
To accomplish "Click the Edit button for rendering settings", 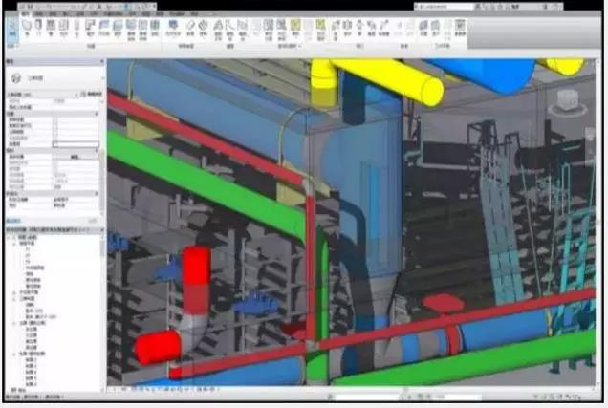I will click(76, 157).
